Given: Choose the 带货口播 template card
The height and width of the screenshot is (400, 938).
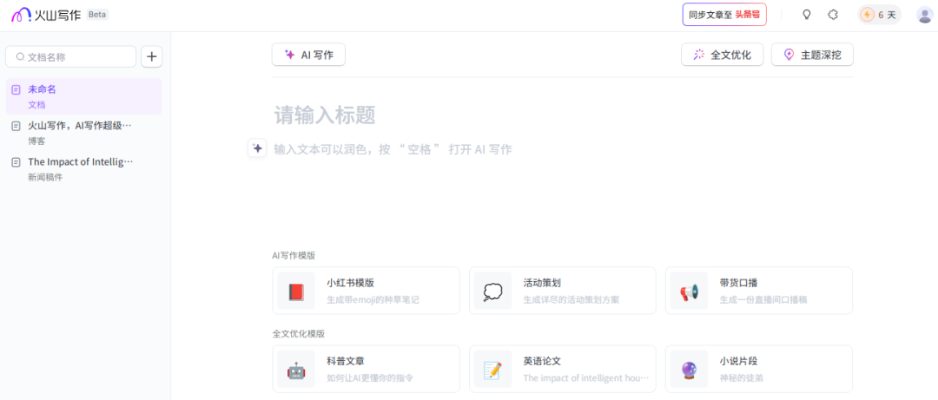Looking at the screenshot, I should pos(758,291).
